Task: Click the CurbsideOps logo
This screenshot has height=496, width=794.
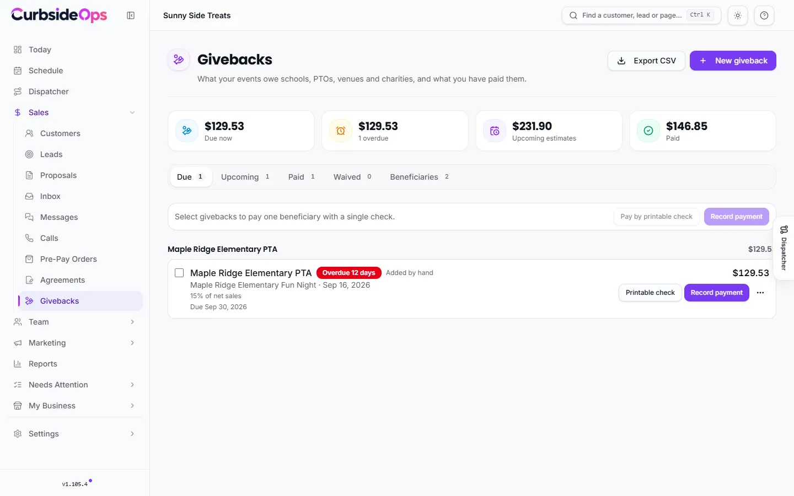Action: 59,15
